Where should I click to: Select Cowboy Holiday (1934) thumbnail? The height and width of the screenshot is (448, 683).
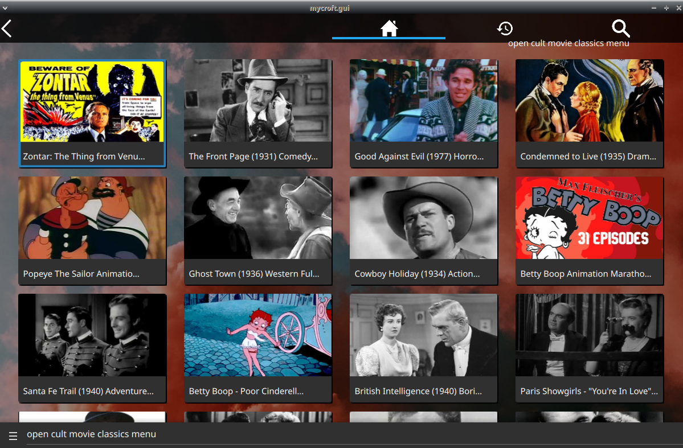(424, 217)
